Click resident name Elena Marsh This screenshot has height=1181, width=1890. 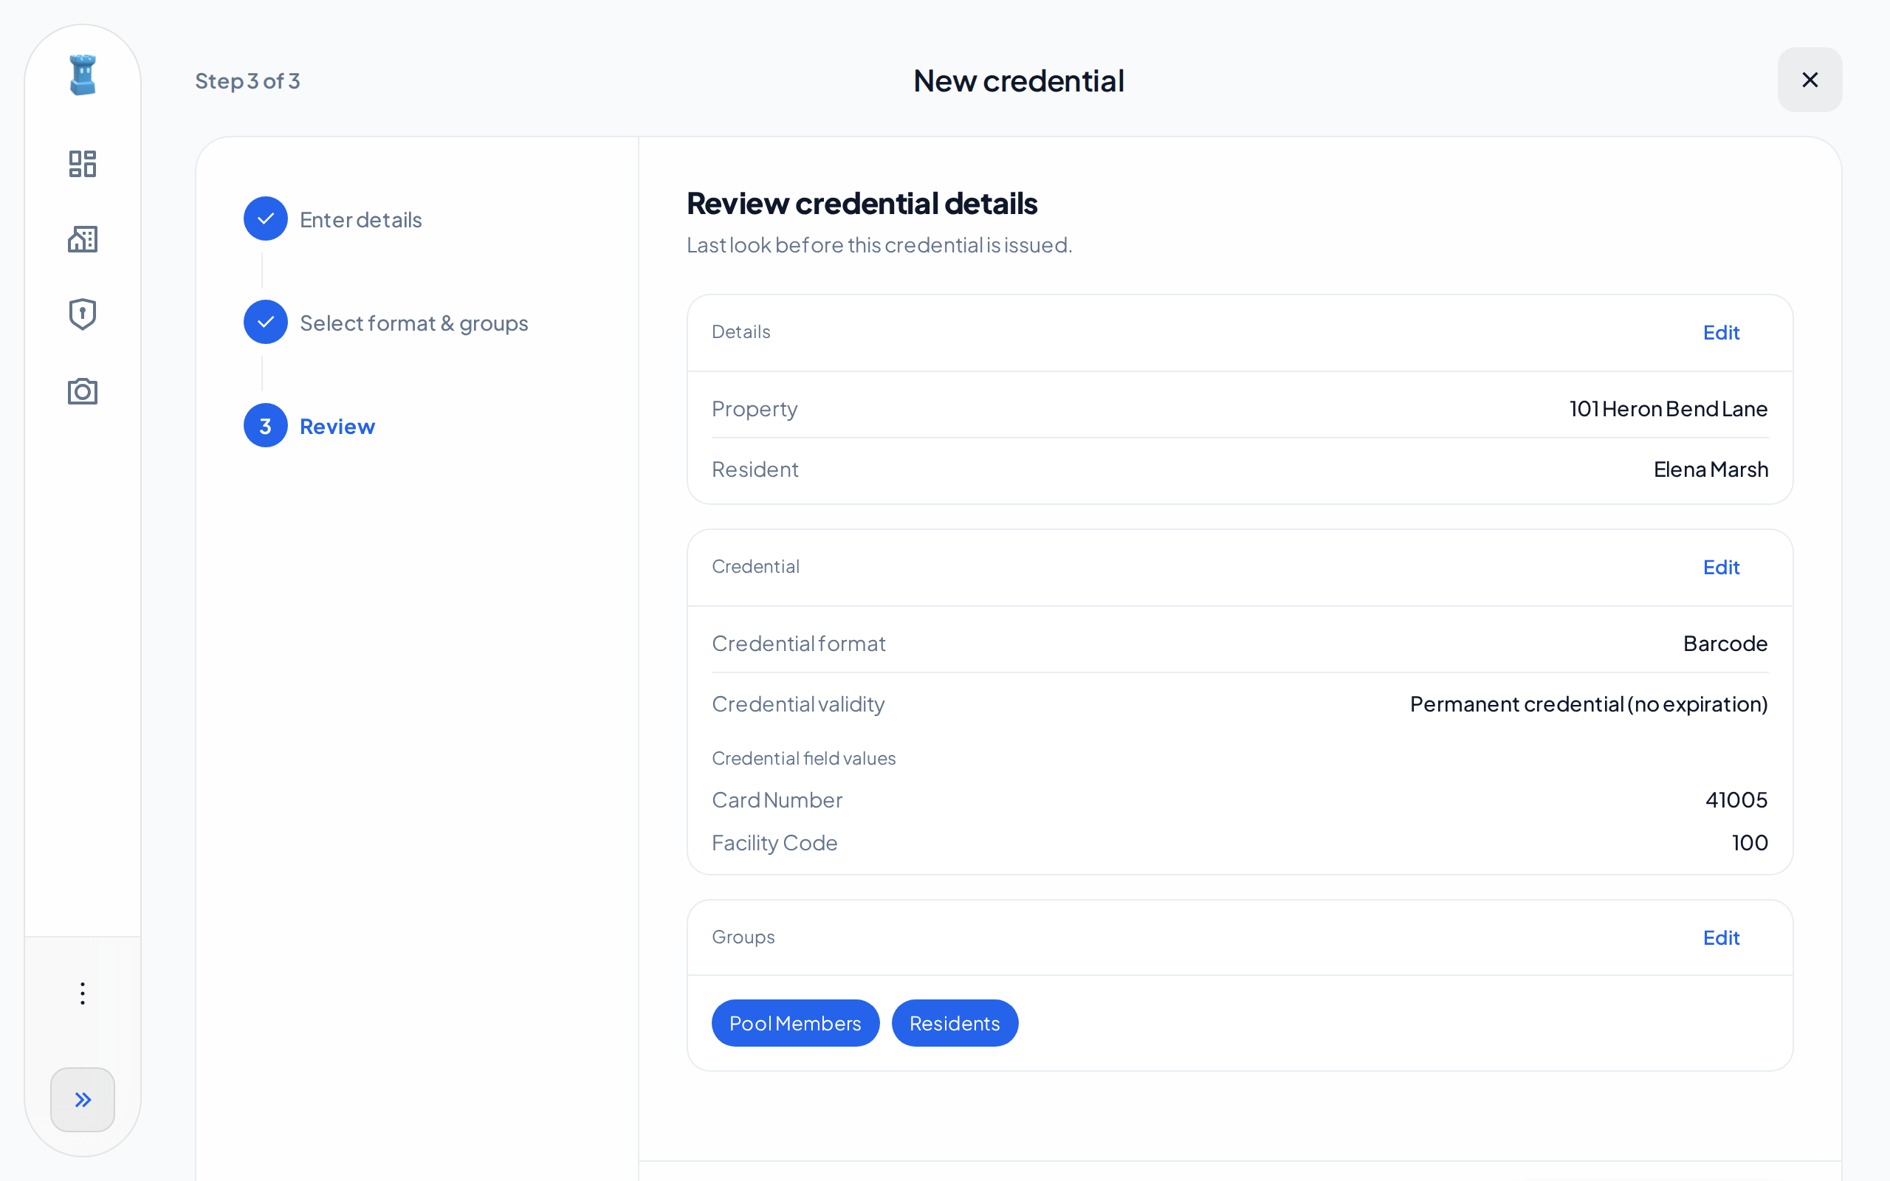click(x=1711, y=469)
